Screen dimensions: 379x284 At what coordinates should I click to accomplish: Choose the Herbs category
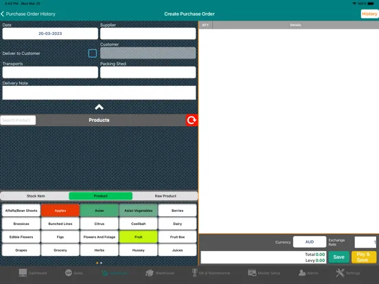100,250
